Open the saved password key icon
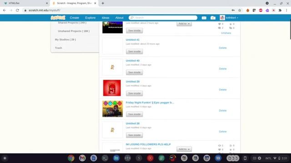This screenshot has width=291, height=163. (233, 10)
